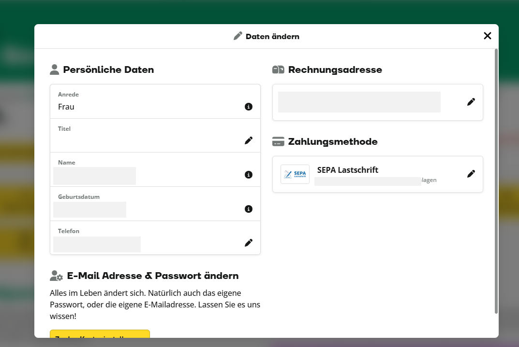Click the Telefon field label
Viewport: 519px width, 347px height.
[x=69, y=231]
